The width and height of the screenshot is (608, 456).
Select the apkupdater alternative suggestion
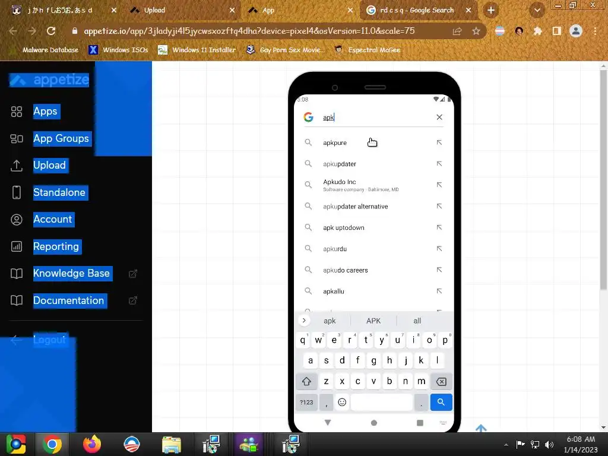[374, 206]
